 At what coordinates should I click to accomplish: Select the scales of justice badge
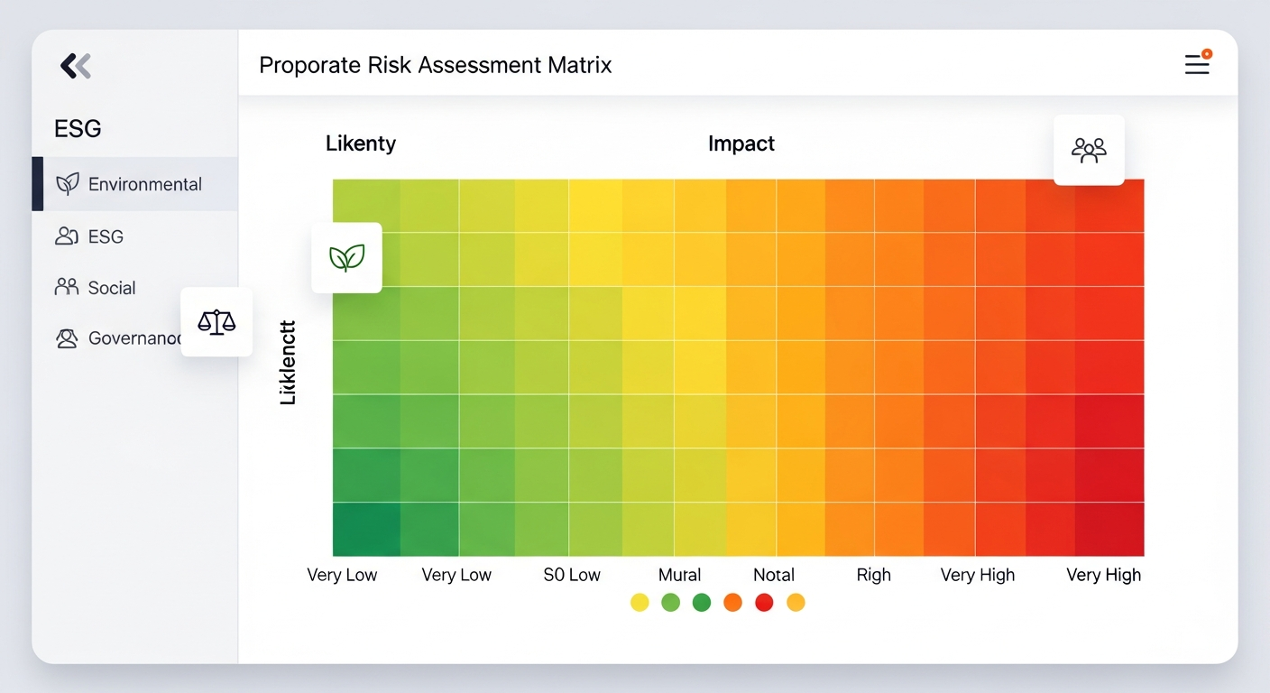click(216, 322)
